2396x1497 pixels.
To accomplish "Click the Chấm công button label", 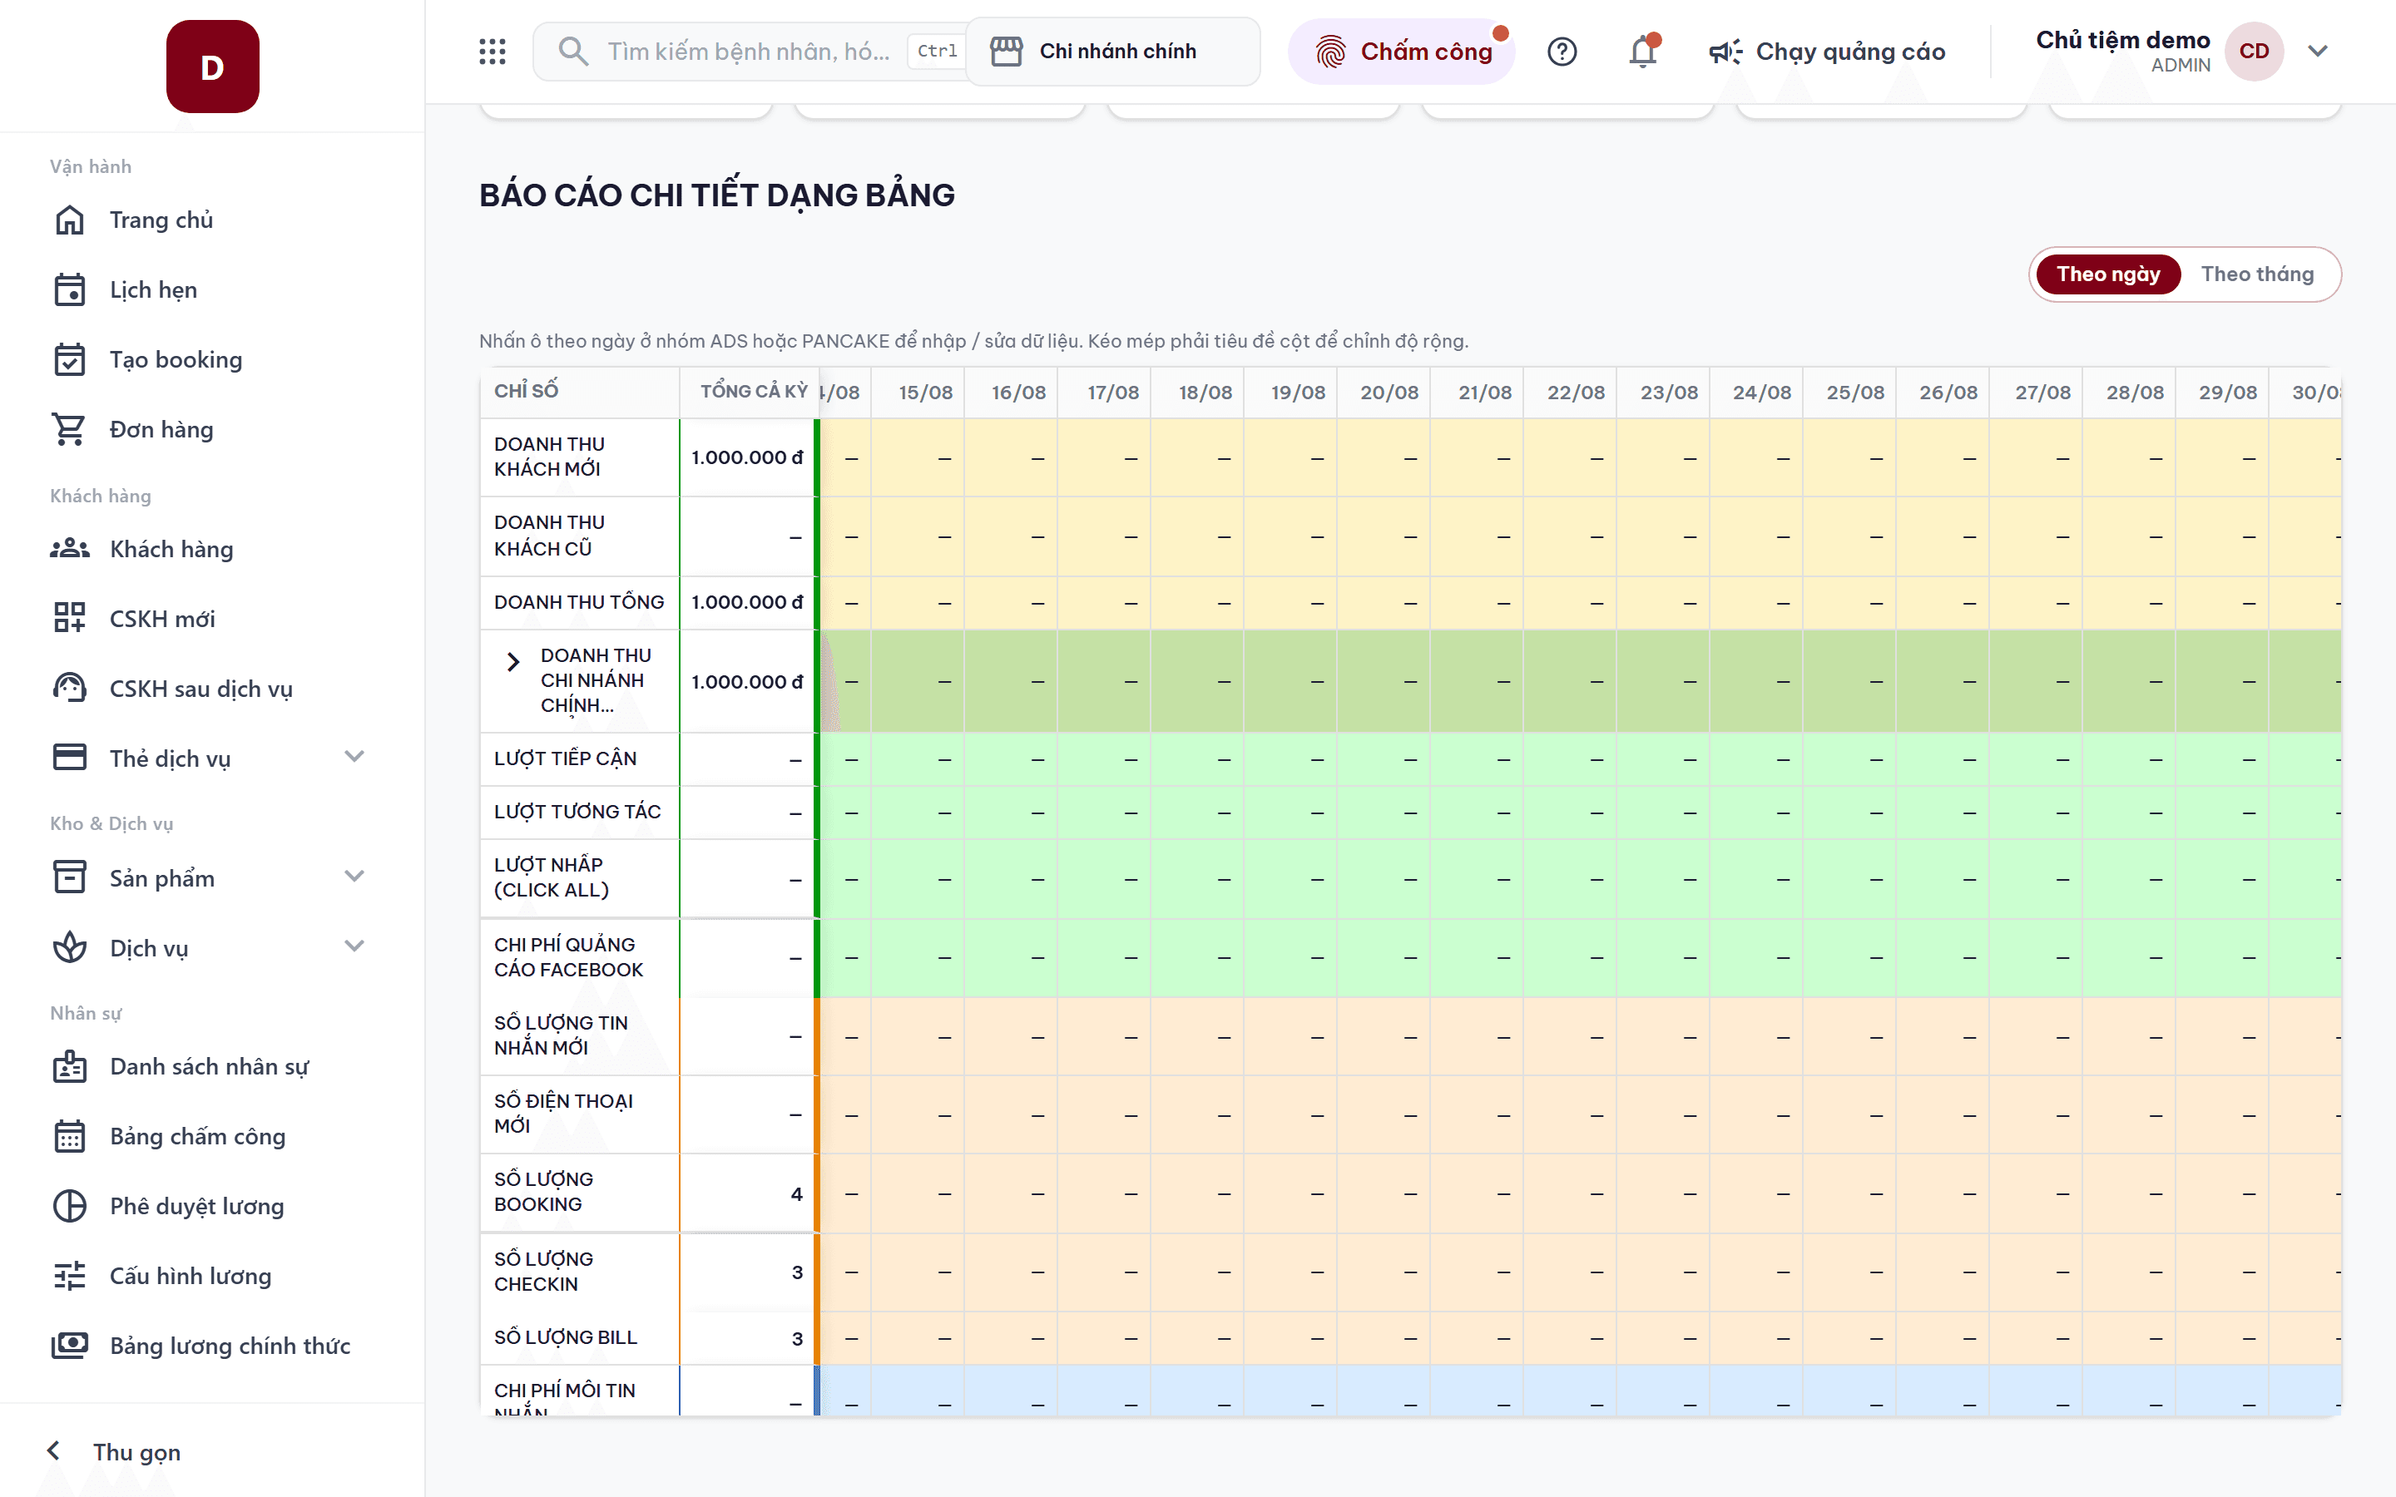I will [x=1426, y=52].
